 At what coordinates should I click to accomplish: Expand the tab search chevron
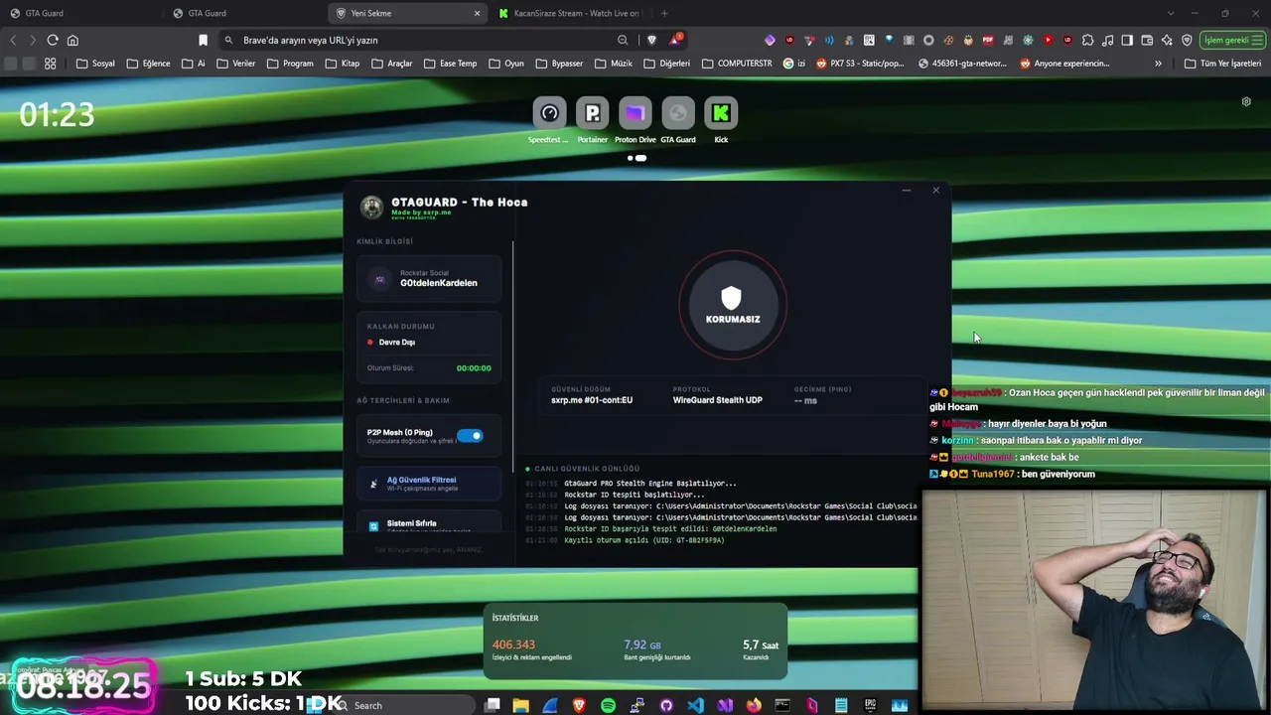(1171, 13)
